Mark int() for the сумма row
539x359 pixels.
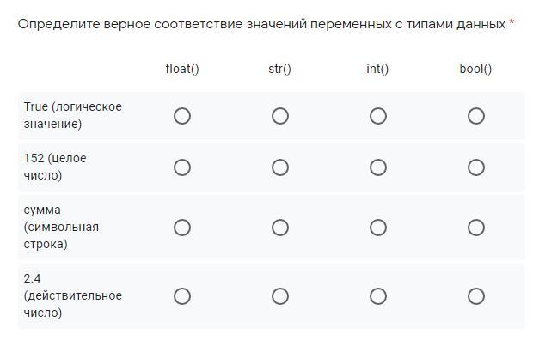point(378,228)
